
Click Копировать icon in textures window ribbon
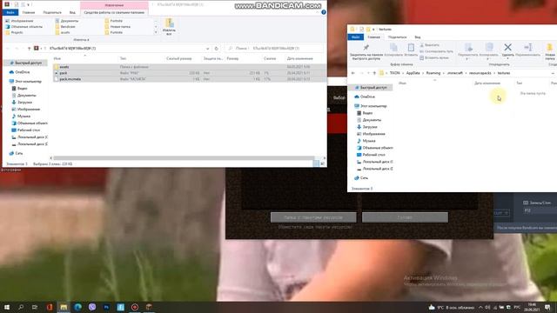(393, 50)
